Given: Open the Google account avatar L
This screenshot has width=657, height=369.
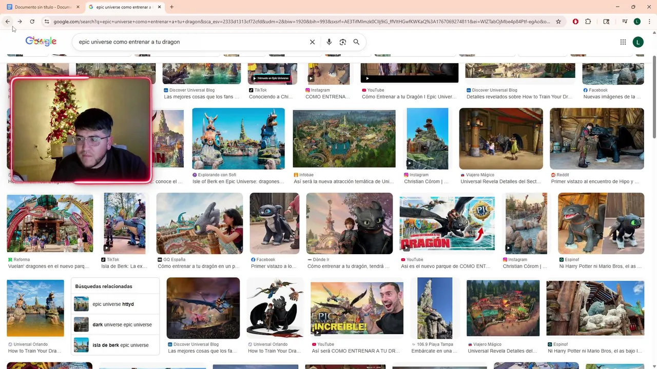Looking at the screenshot, I should click(638, 42).
